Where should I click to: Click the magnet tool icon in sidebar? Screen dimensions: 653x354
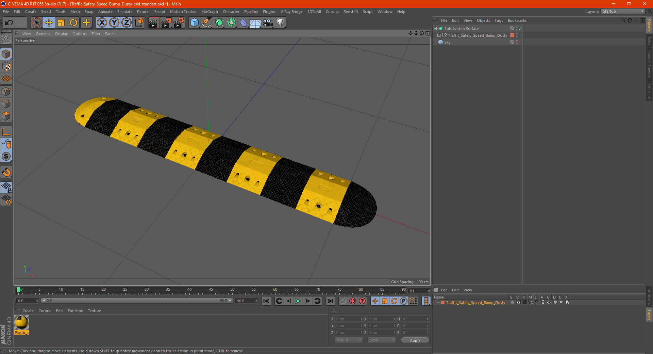click(6, 172)
